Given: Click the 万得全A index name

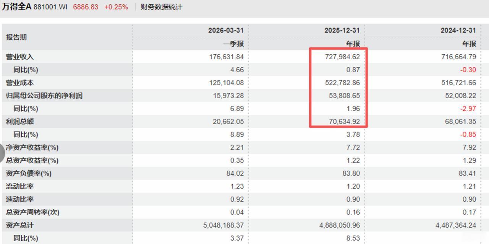Looking at the screenshot, I should [16, 7].
